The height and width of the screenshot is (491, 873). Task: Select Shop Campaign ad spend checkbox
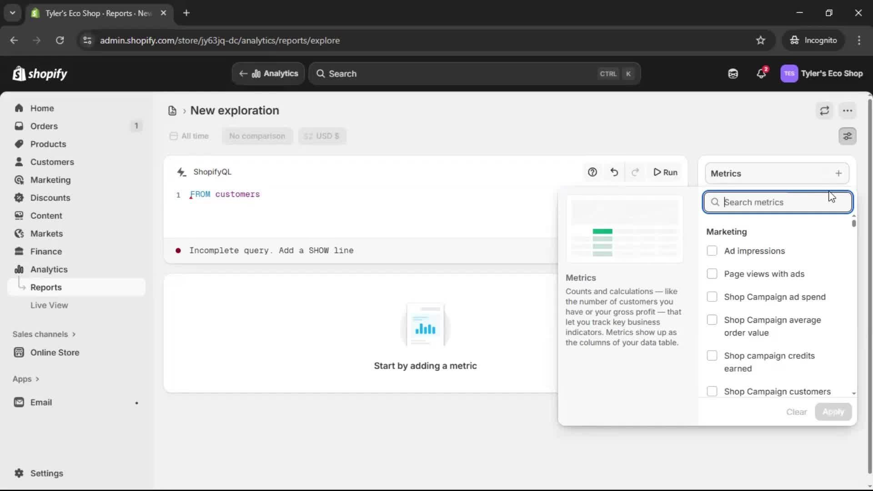712,297
